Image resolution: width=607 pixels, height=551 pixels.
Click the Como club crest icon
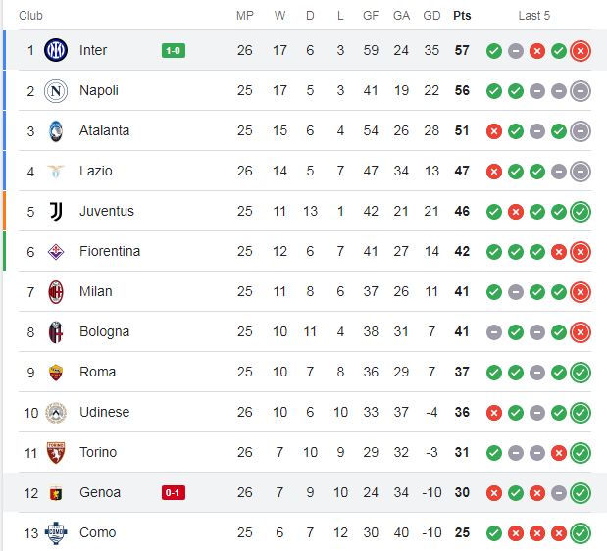pyautogui.click(x=56, y=532)
